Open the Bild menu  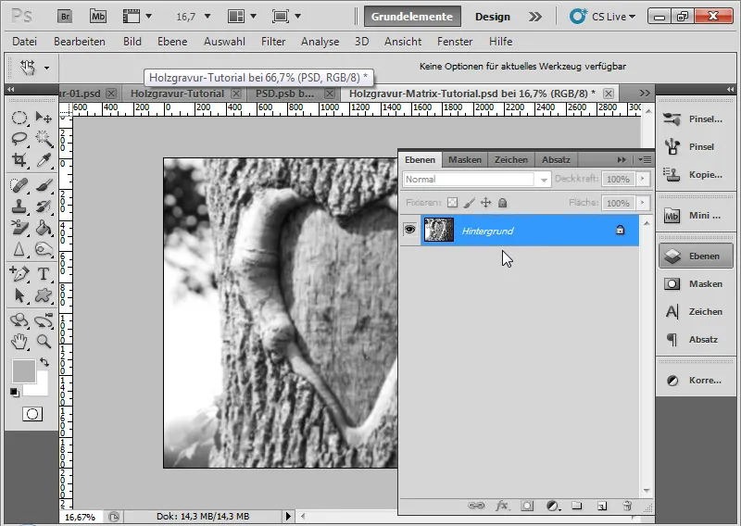tap(132, 42)
